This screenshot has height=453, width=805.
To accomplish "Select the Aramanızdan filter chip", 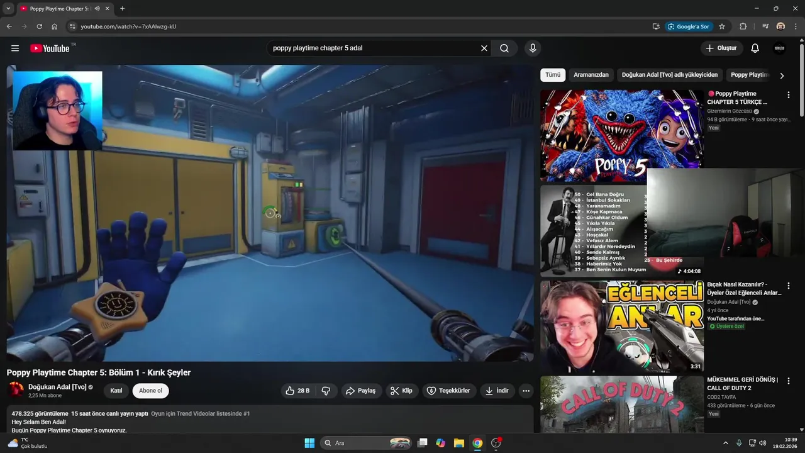I will (x=591, y=75).
